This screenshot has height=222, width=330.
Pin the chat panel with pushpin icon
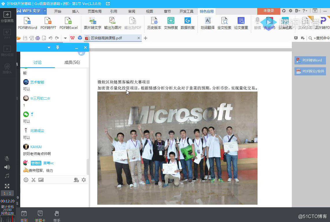pyautogui.click(x=57, y=48)
